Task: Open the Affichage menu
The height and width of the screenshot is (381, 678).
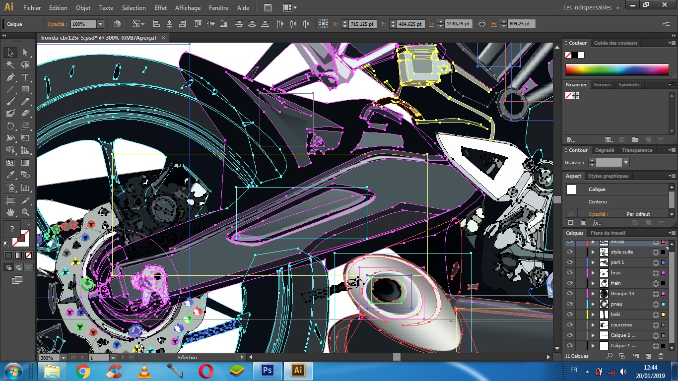Action: pyautogui.click(x=188, y=8)
